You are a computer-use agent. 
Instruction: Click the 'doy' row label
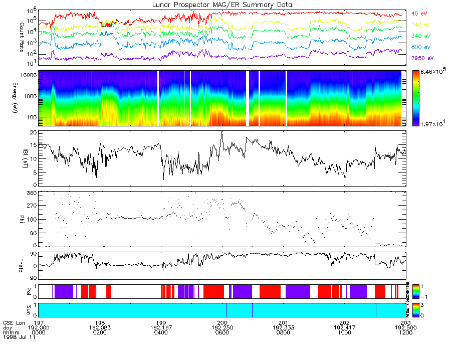8,328
